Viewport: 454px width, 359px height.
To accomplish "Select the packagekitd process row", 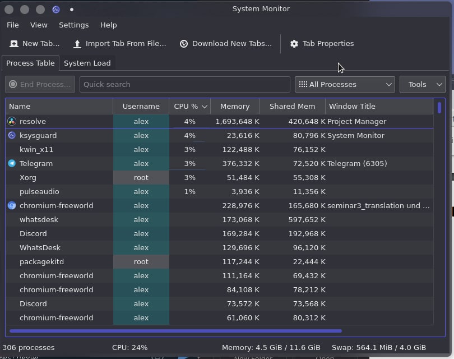I will click(x=220, y=261).
